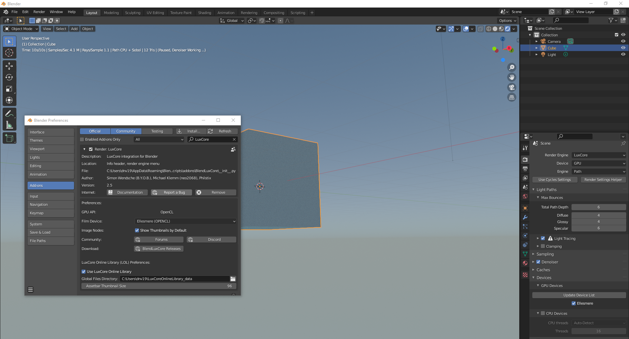Click the Update Device List button
Image resolution: width=629 pixels, height=339 pixels.
579,295
